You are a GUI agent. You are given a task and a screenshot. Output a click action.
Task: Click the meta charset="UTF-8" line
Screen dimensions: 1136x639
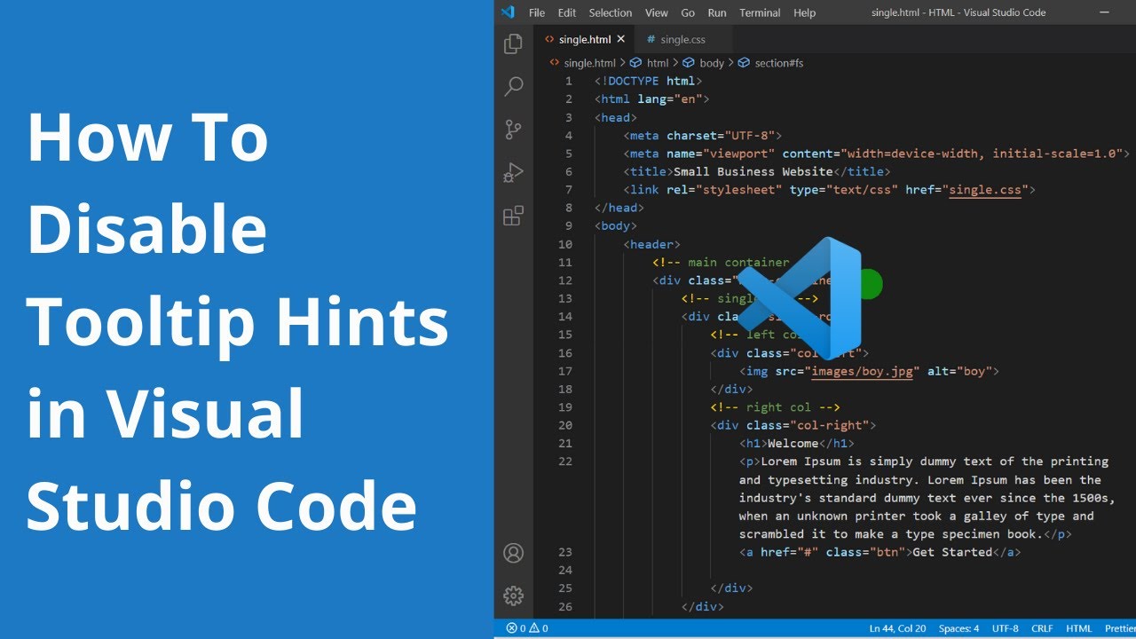(703, 136)
